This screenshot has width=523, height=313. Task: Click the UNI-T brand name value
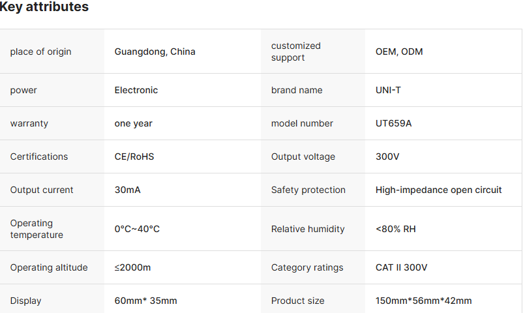pyautogui.click(x=388, y=90)
